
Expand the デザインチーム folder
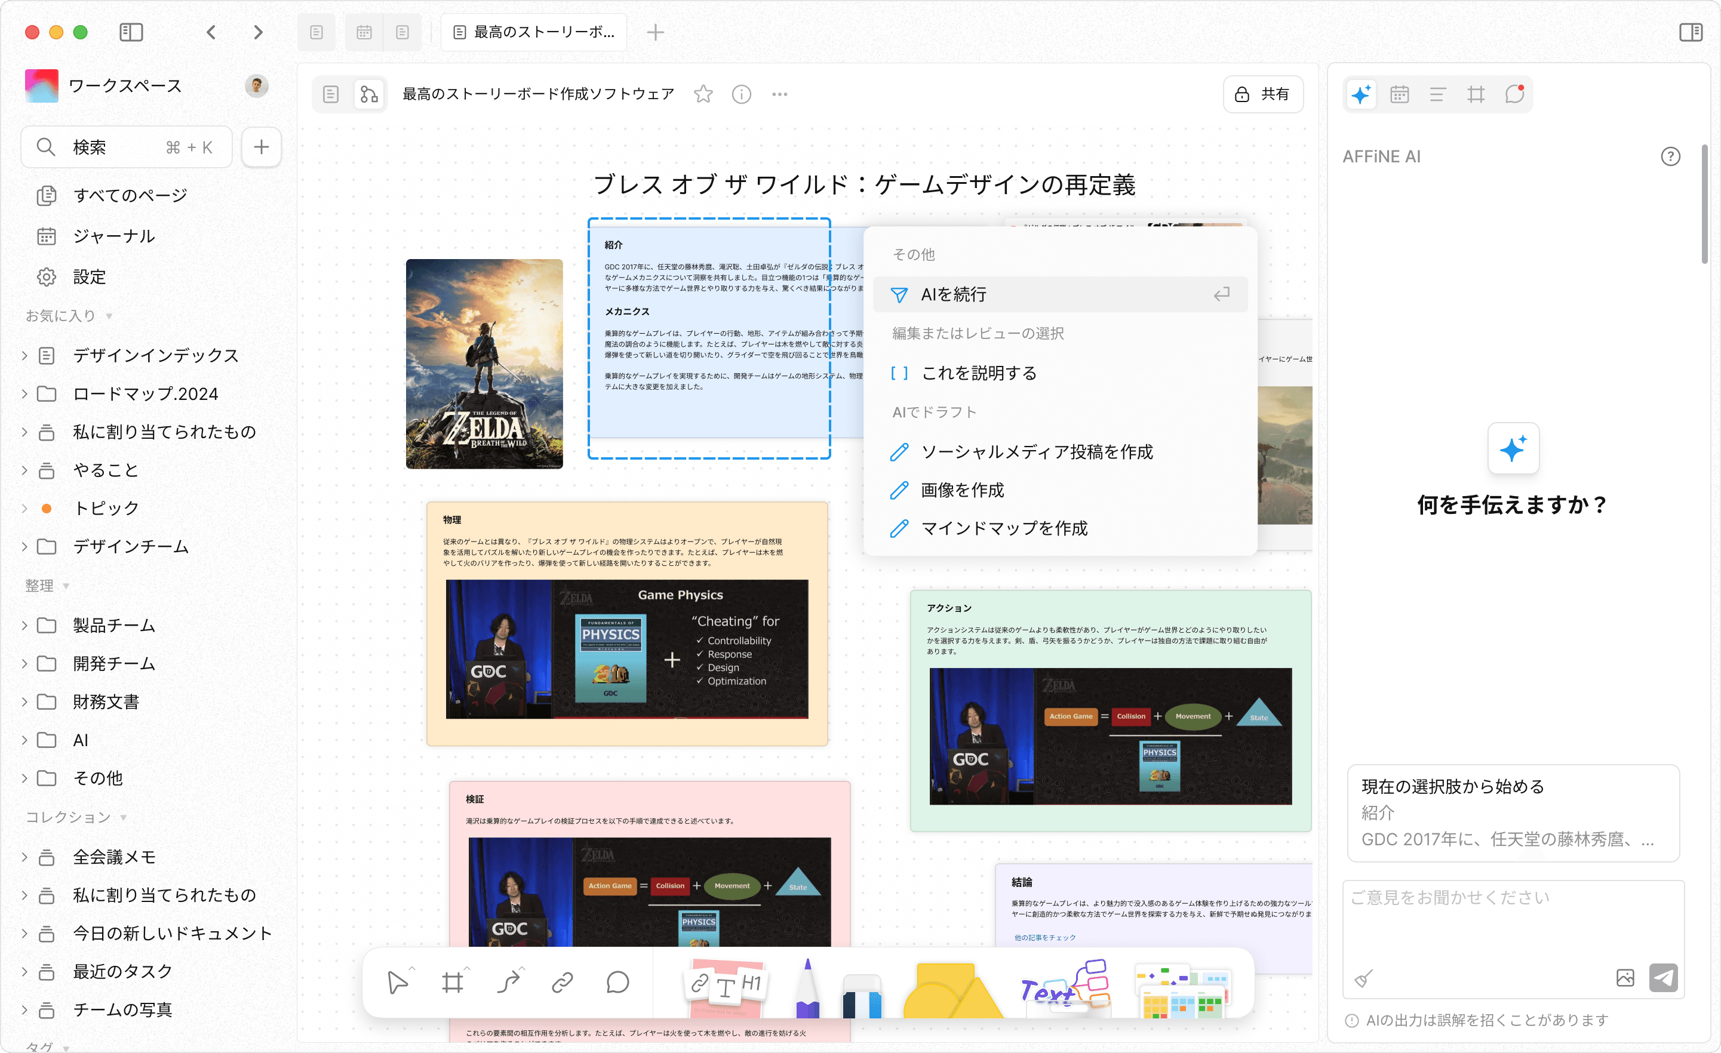tap(24, 546)
